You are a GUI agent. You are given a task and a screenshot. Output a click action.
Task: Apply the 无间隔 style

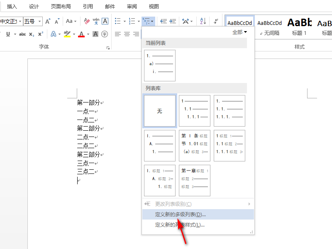click(x=269, y=26)
